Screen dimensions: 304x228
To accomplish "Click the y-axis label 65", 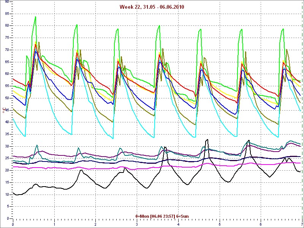I will [7, 62].
